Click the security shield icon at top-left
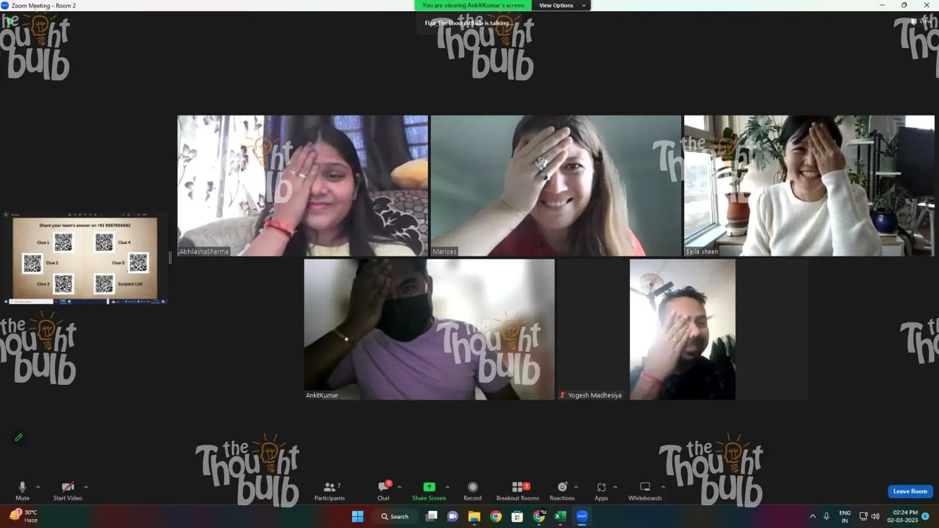Viewport: 939px width, 528px height. [9, 21]
